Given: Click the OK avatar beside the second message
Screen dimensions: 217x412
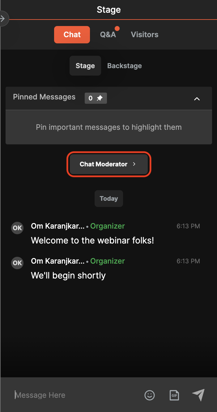Looking at the screenshot, I should (17, 263).
